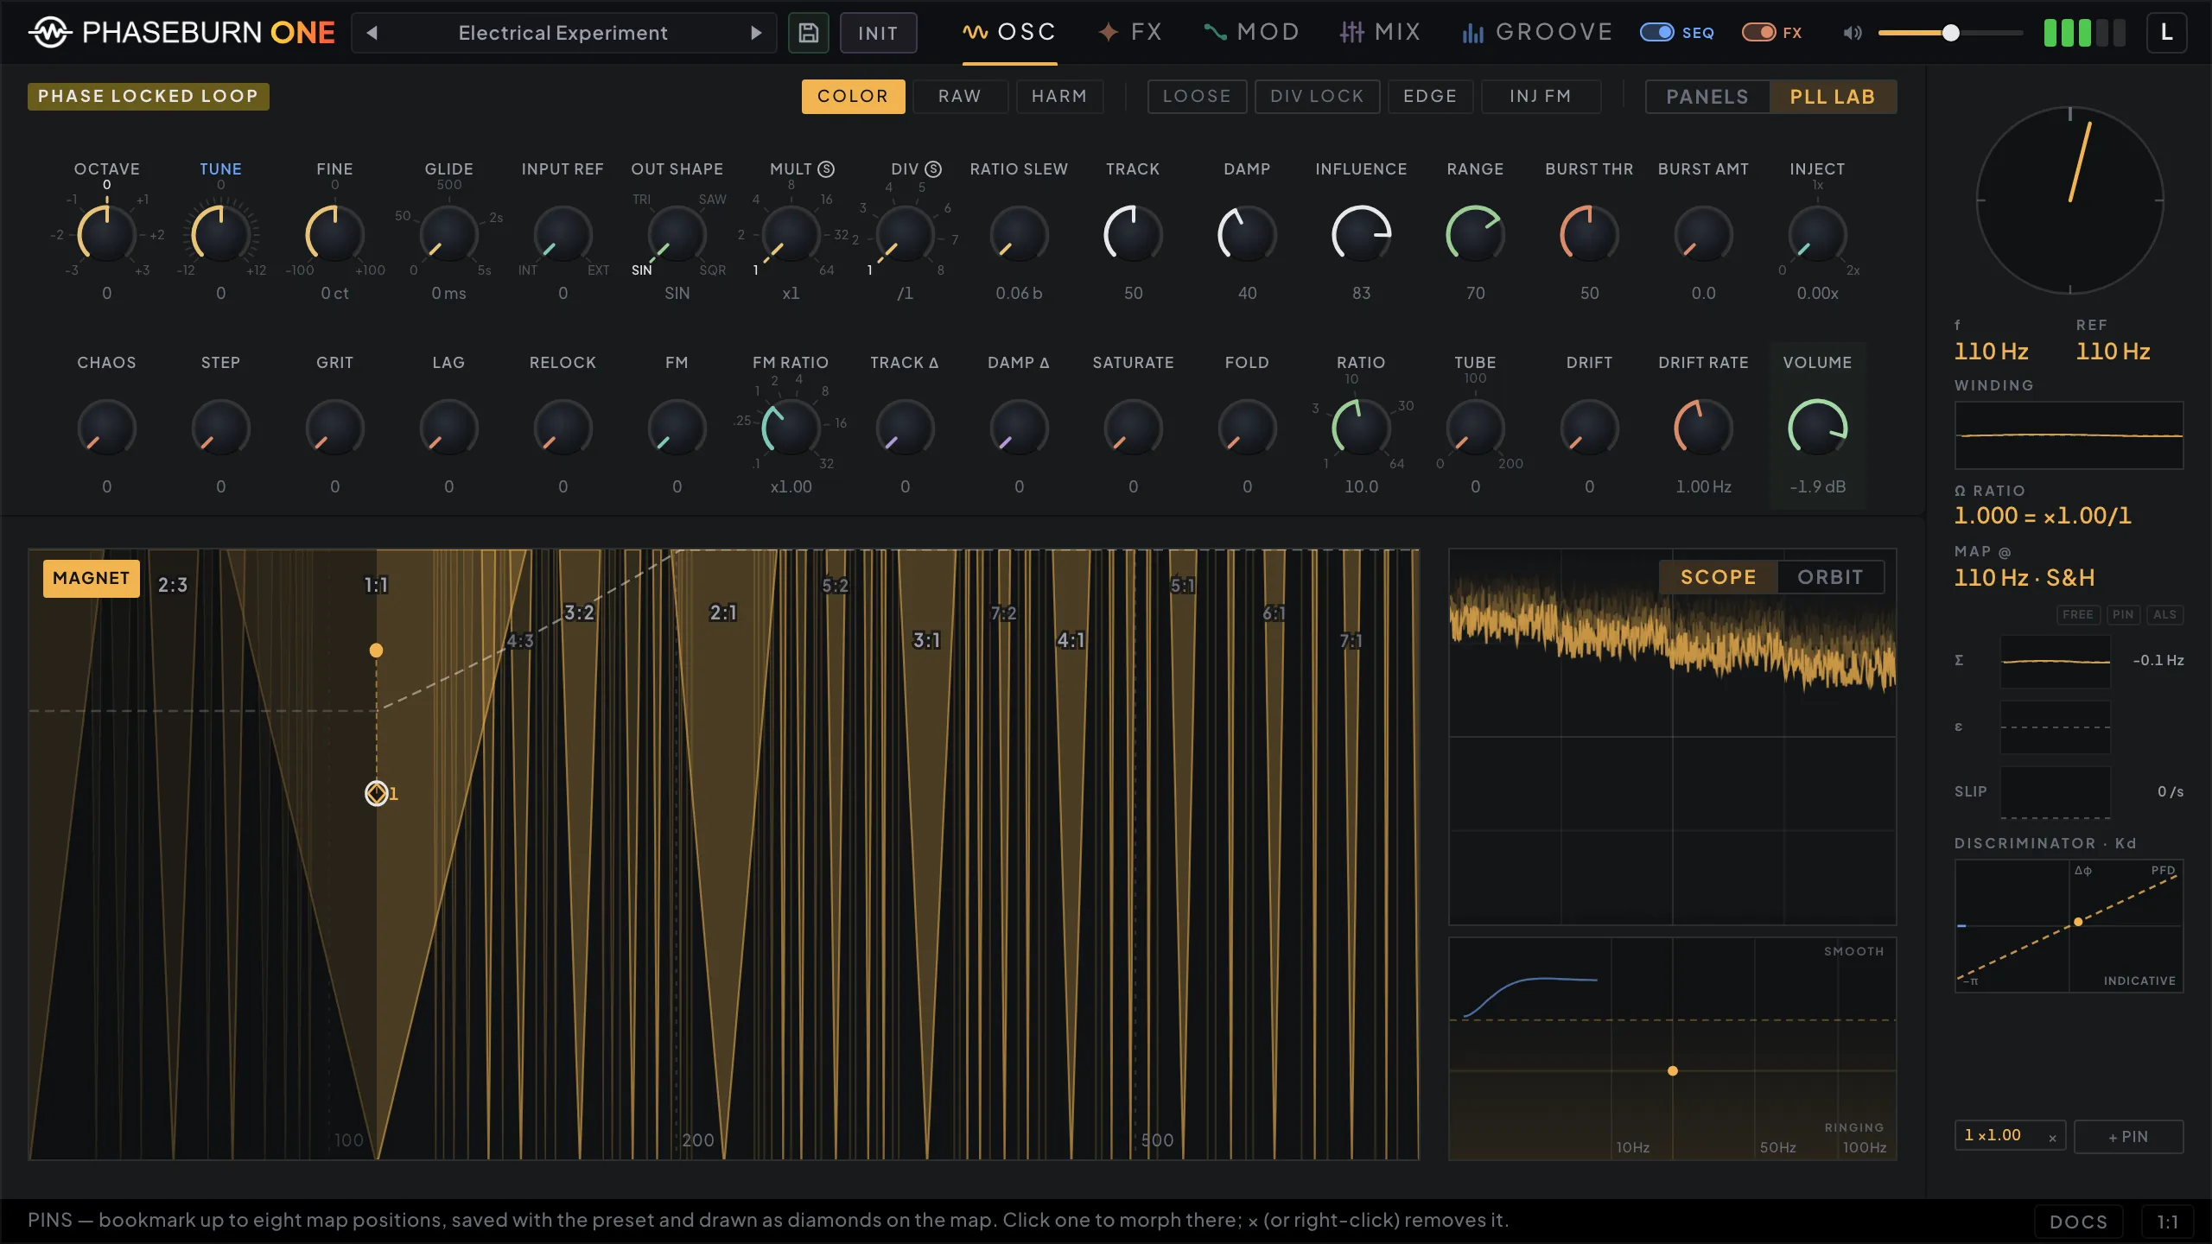Show the ORBIT display
The height and width of the screenshot is (1244, 2212).
(x=1830, y=577)
